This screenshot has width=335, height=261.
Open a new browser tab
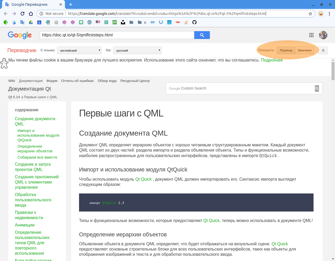tap(71, 4)
